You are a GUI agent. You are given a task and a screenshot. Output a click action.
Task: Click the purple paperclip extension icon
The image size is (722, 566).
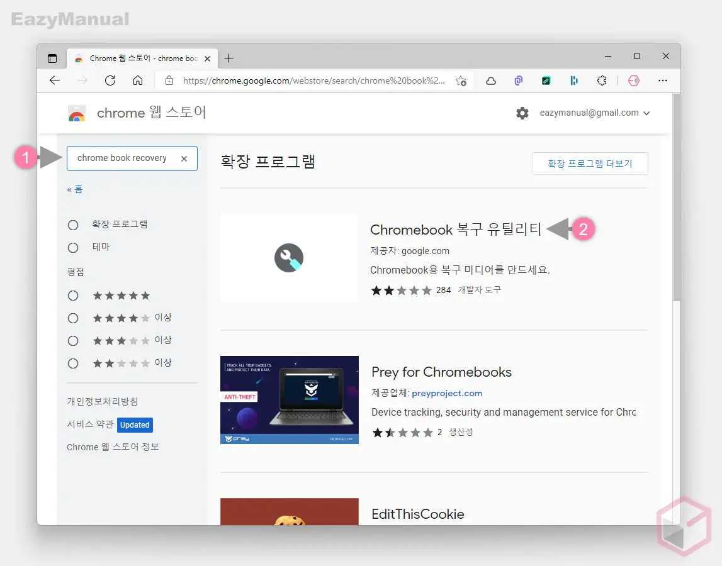(519, 81)
